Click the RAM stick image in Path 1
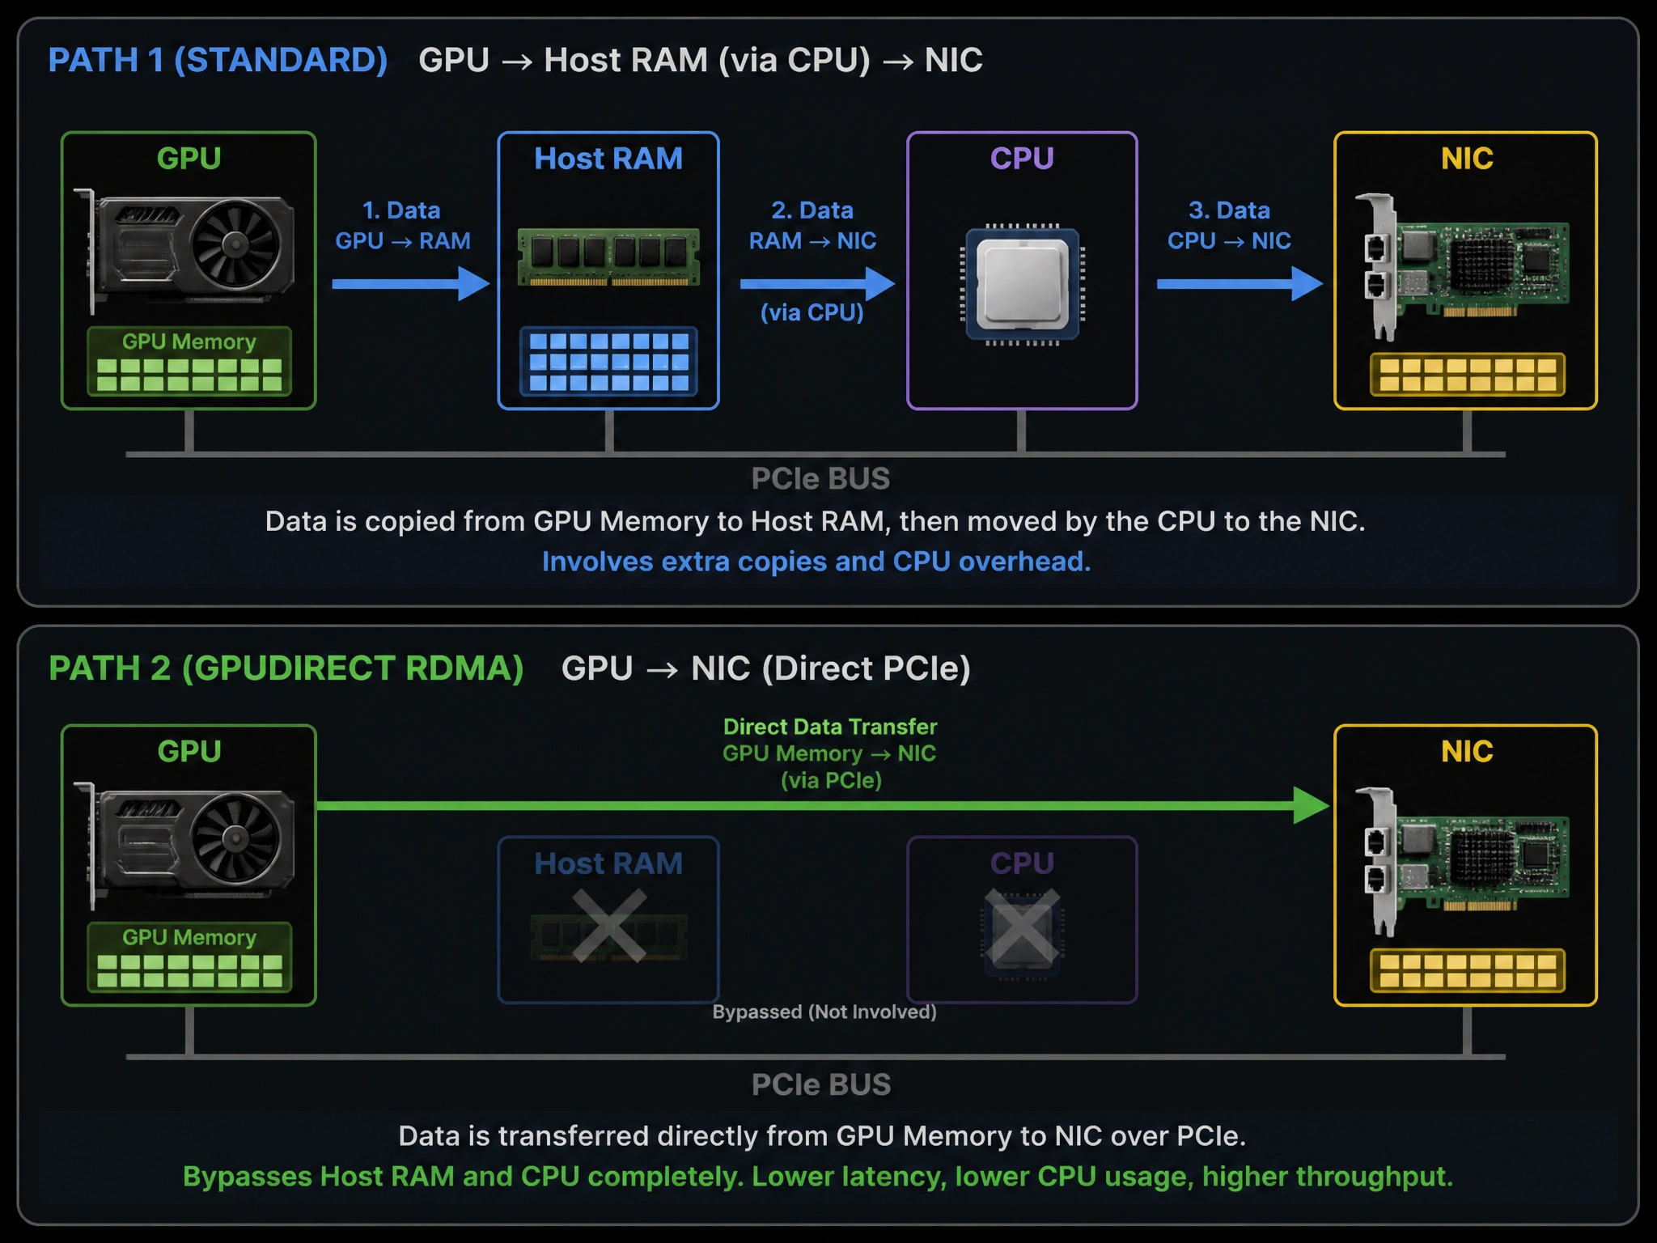 tap(608, 257)
